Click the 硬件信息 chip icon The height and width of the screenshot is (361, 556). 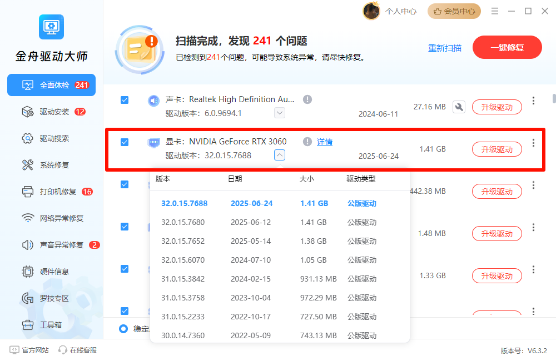point(28,272)
